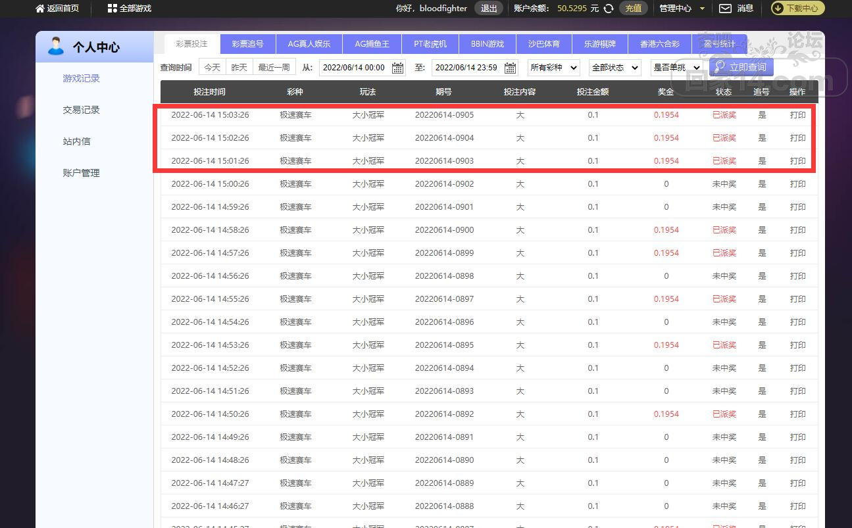This screenshot has height=528, width=852.
Task: Open the start date calendar icon
Action: tap(398, 68)
